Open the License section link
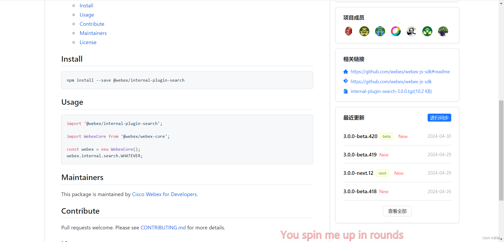504x242 pixels. point(88,42)
